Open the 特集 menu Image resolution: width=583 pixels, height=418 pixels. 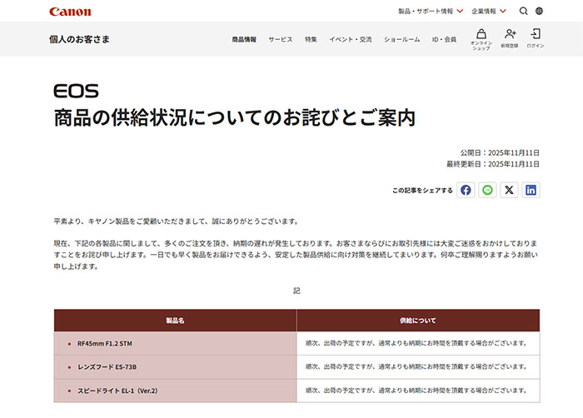coord(311,39)
